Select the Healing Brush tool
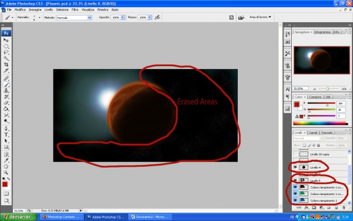The image size is (353, 221). pyautogui.click(x=6, y=78)
